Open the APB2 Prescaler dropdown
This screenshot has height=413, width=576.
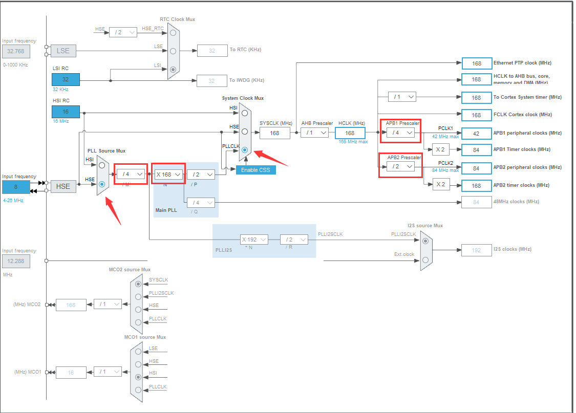[400, 166]
